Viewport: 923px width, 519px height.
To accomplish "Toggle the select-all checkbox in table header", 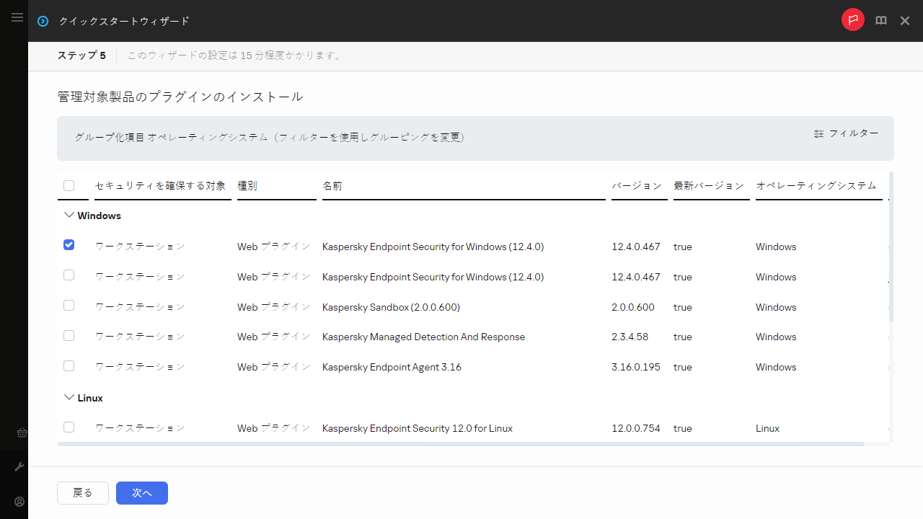I will pyautogui.click(x=69, y=186).
